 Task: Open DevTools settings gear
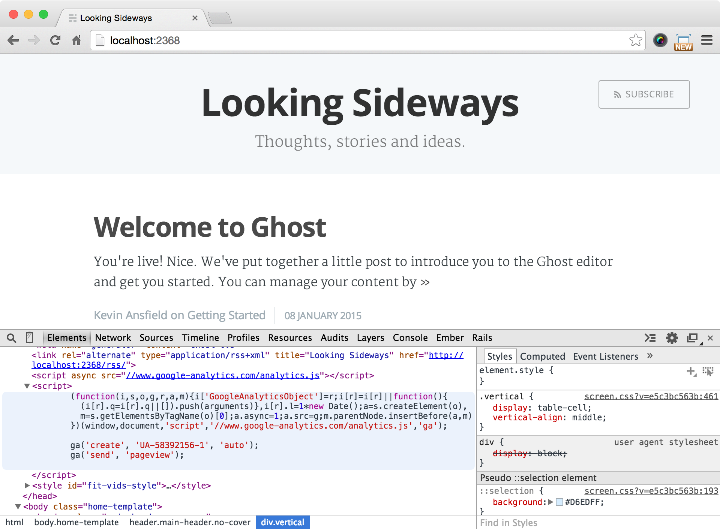click(x=672, y=338)
